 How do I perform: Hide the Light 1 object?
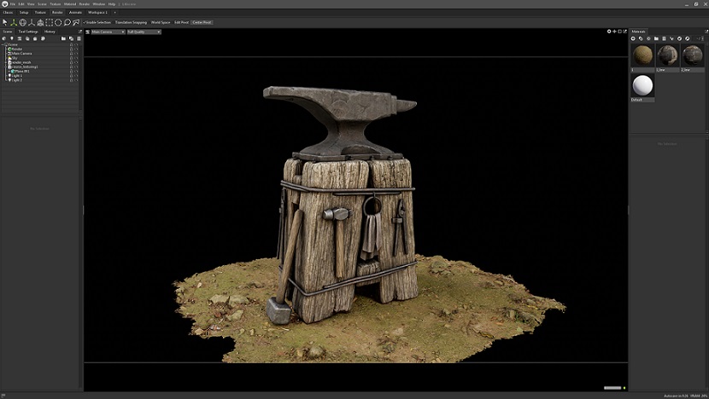76,75
